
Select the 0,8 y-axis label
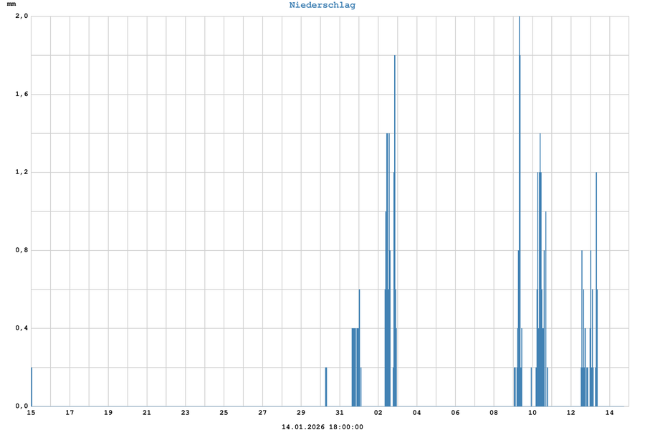pos(21,250)
